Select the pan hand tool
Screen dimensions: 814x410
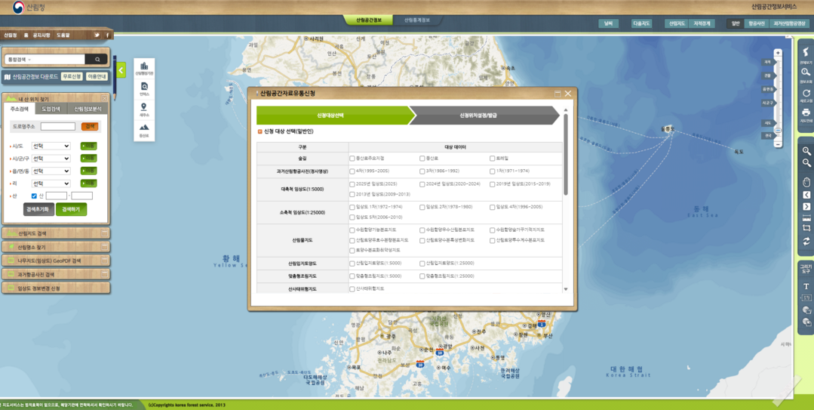pos(806,182)
